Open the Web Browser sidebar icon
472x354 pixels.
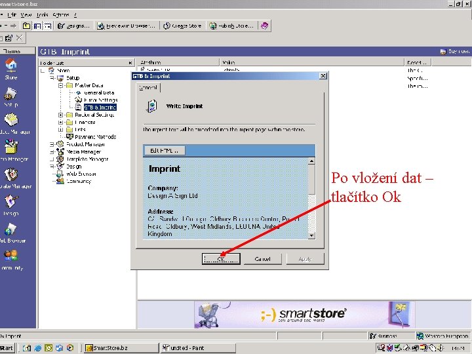pos(11,232)
